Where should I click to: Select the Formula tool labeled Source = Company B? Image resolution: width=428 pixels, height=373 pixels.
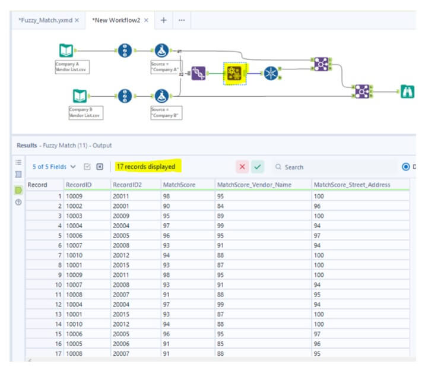pos(161,96)
